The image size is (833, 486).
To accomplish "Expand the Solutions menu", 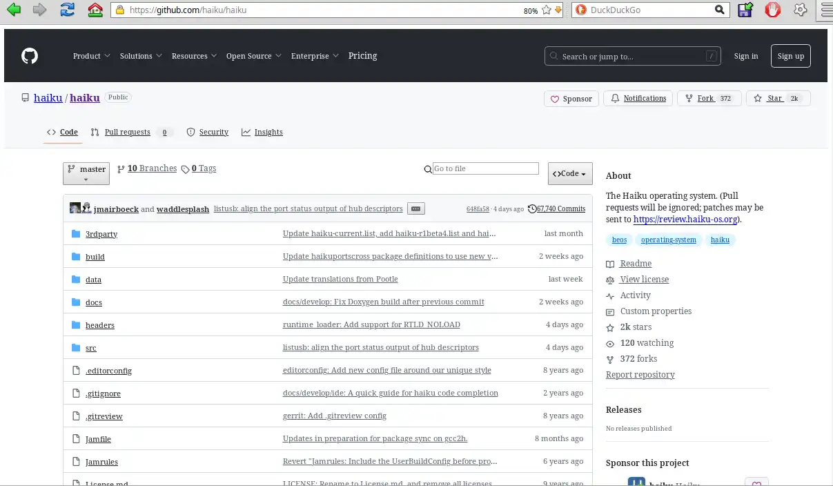I will coord(141,56).
